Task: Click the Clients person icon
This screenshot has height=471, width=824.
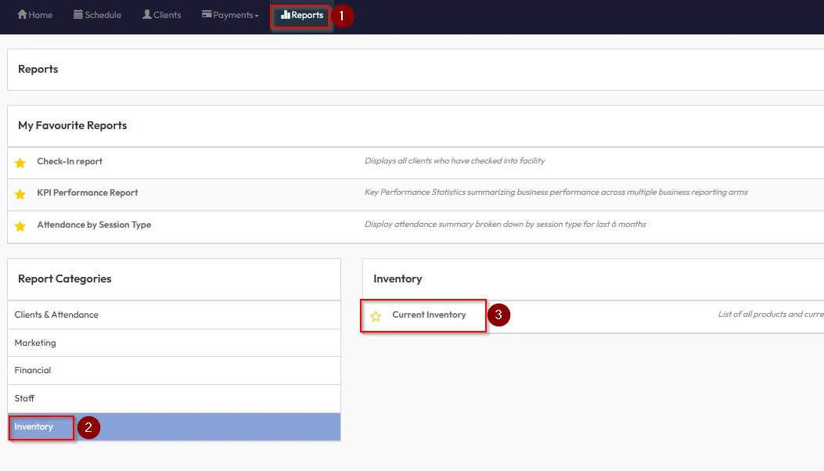Action: click(x=147, y=15)
